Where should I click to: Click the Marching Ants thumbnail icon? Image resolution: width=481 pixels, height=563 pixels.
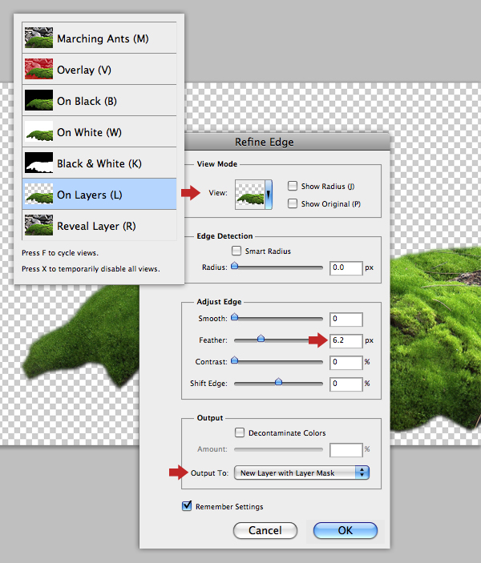point(38,38)
